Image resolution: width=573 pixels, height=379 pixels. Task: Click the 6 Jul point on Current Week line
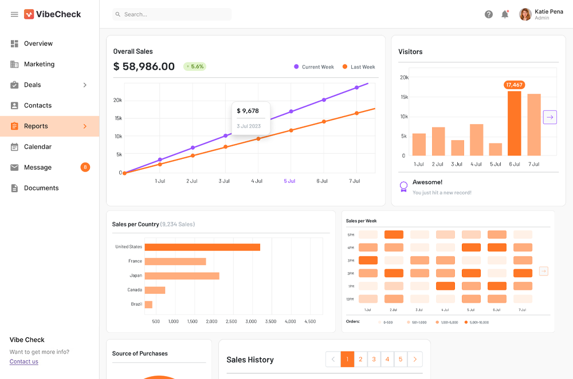click(x=324, y=100)
